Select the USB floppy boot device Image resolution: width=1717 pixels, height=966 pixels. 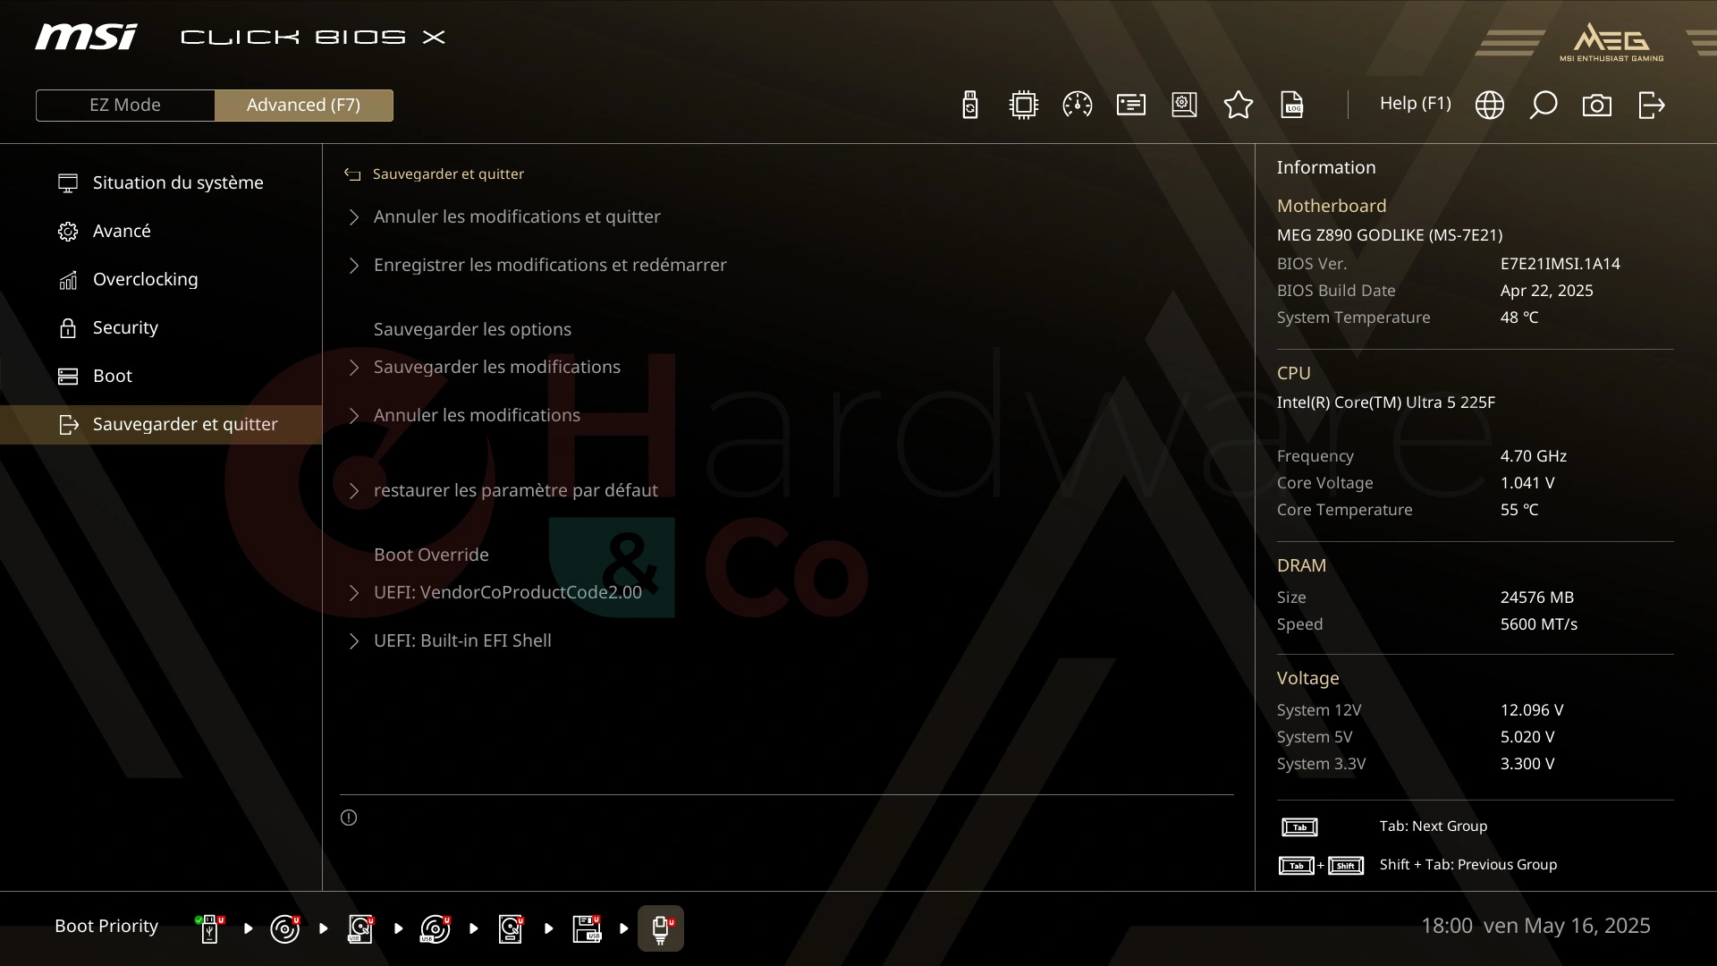587,928
